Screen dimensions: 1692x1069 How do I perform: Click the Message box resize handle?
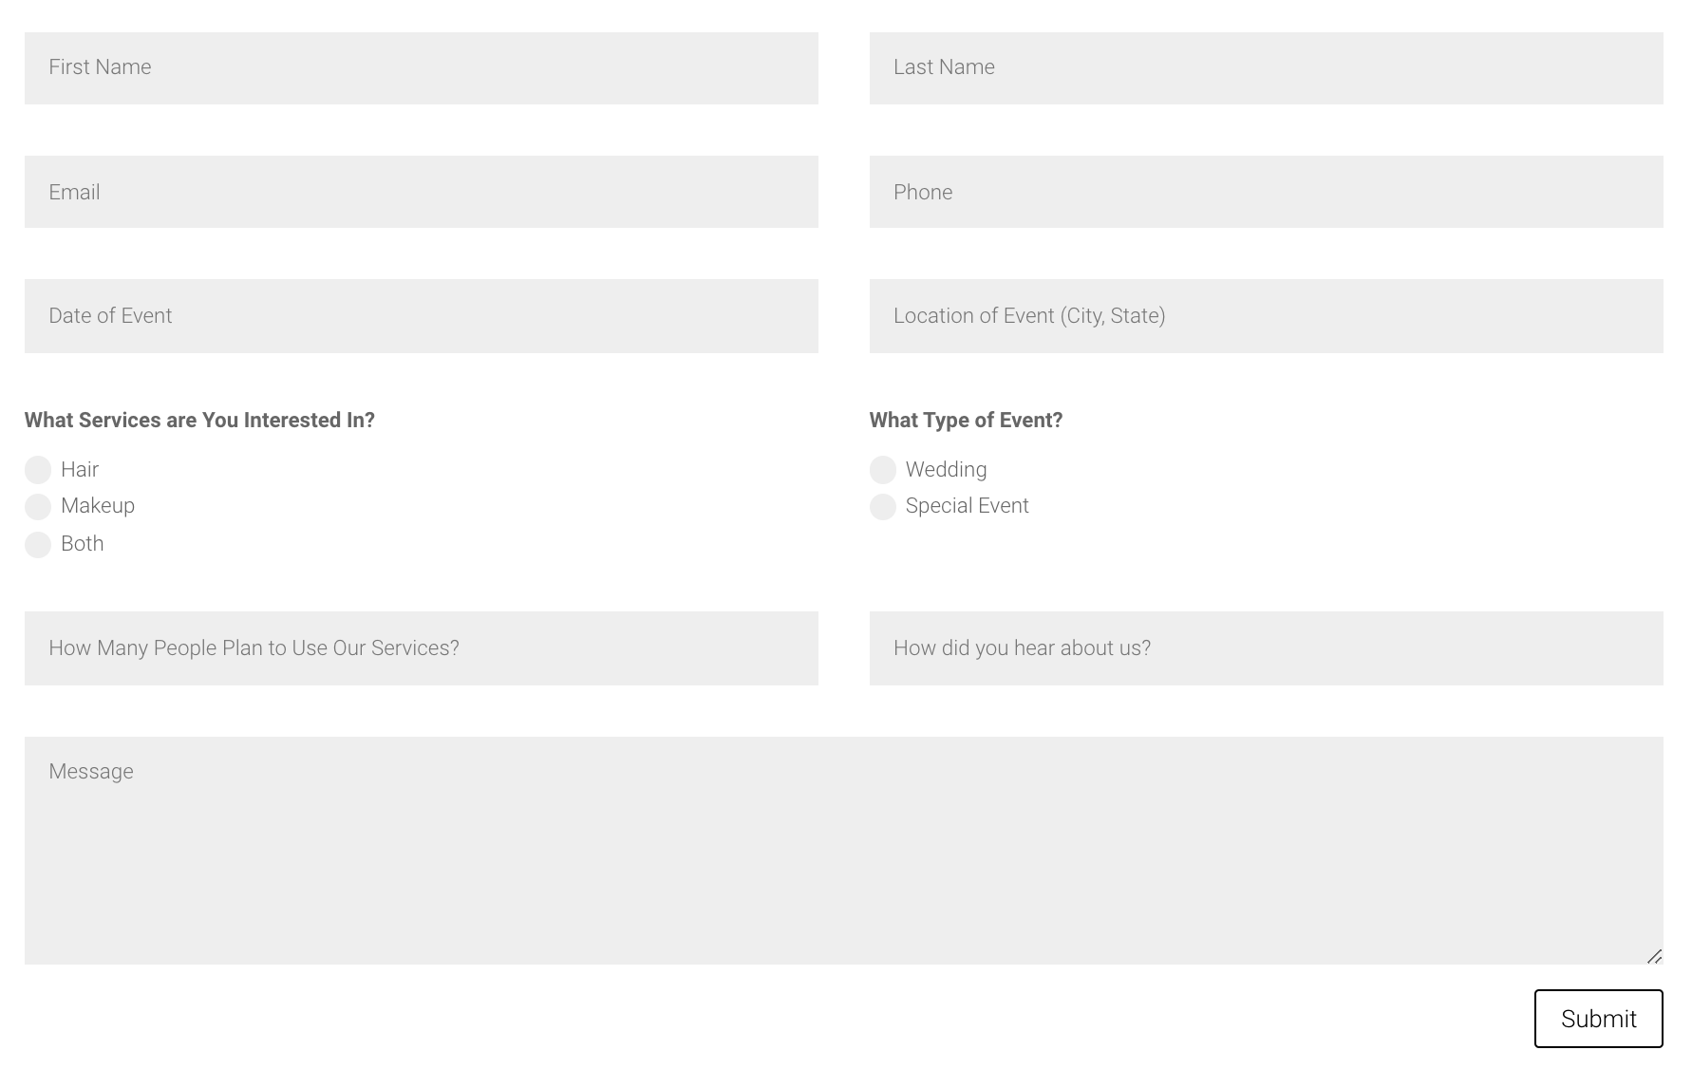pos(1654,956)
